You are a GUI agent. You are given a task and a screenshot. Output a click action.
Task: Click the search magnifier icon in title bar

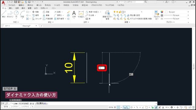[146, 2]
